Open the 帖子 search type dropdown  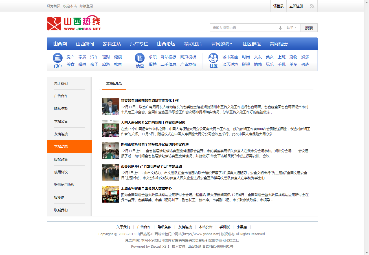(292, 28)
